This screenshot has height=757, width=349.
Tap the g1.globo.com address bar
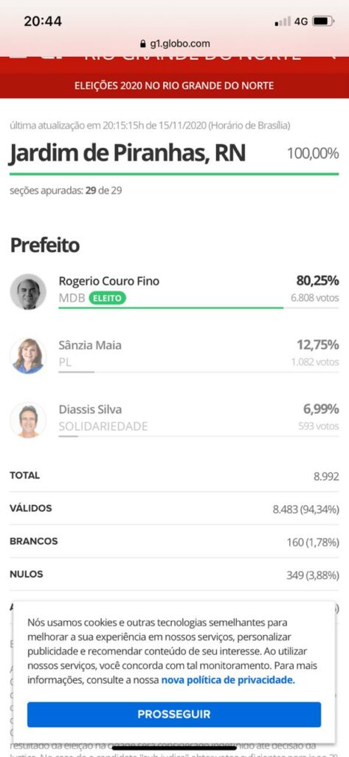coord(174,44)
